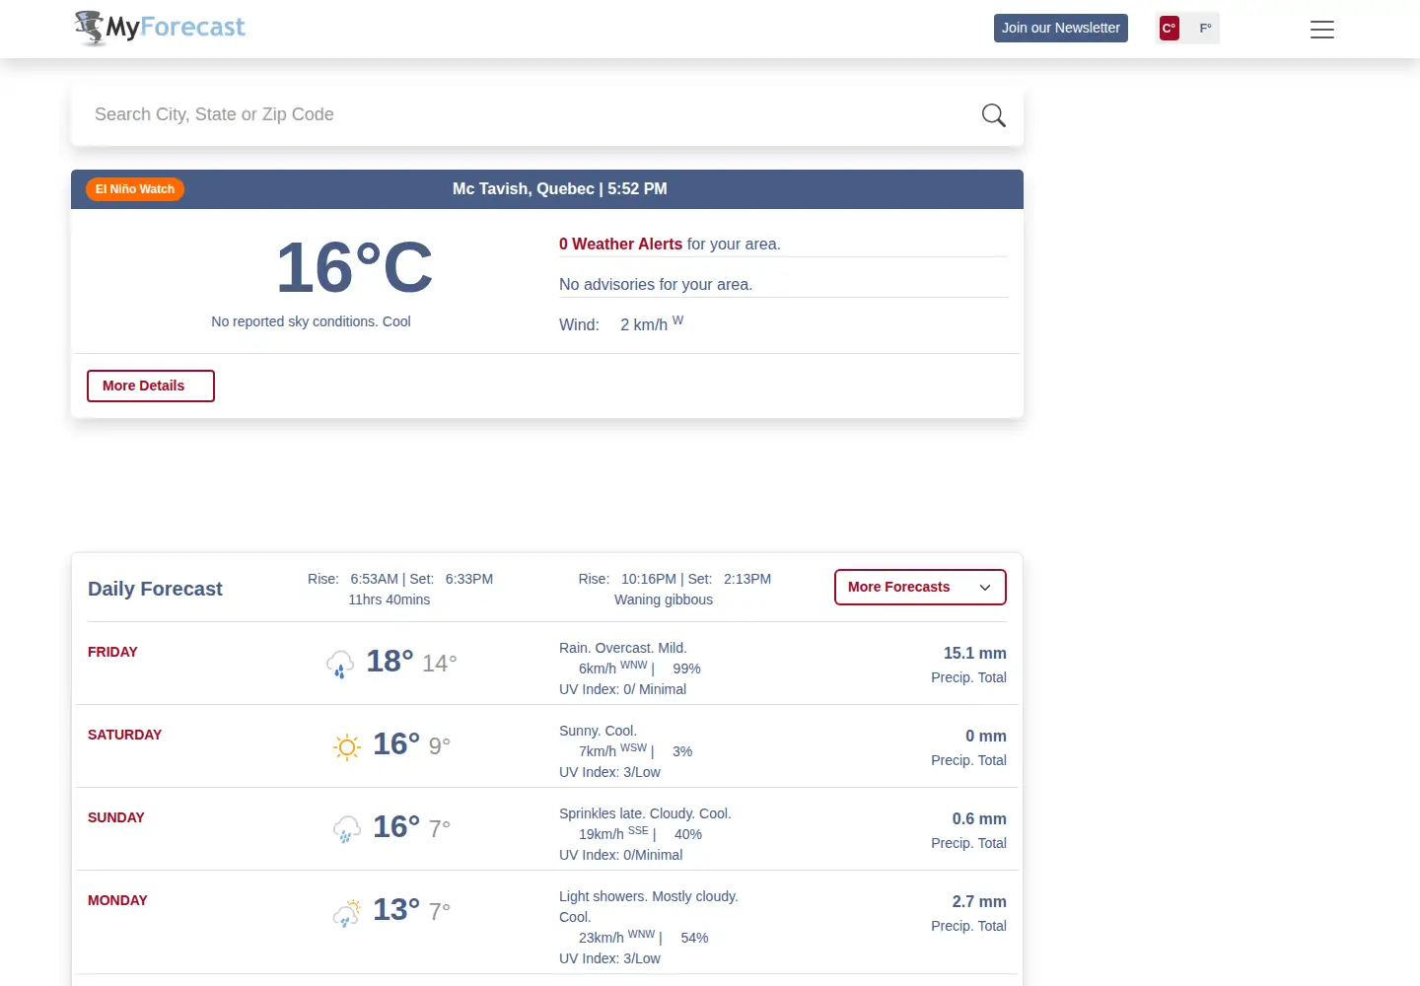Image resolution: width=1420 pixels, height=986 pixels.
Task: Switch units to Celsius
Action: pyautogui.click(x=1170, y=29)
